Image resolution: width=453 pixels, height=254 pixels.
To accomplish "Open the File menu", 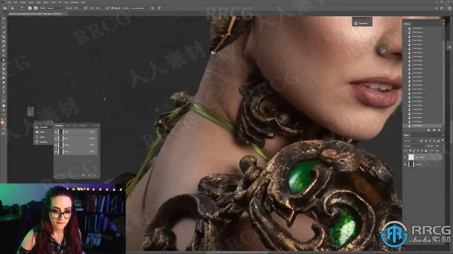I will point(9,2).
